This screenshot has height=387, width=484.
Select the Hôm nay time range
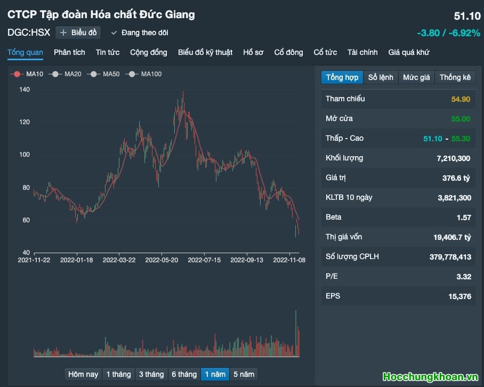[x=83, y=374]
